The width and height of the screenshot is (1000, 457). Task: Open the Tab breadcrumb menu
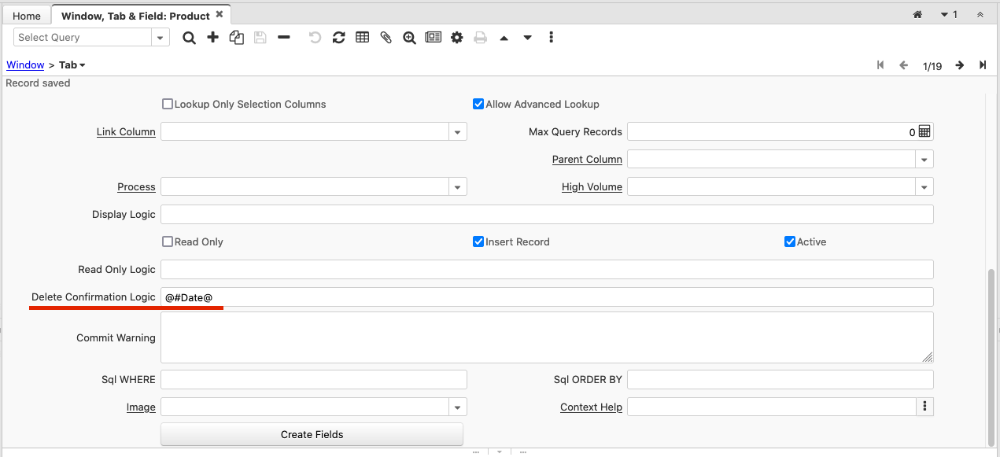click(x=72, y=65)
